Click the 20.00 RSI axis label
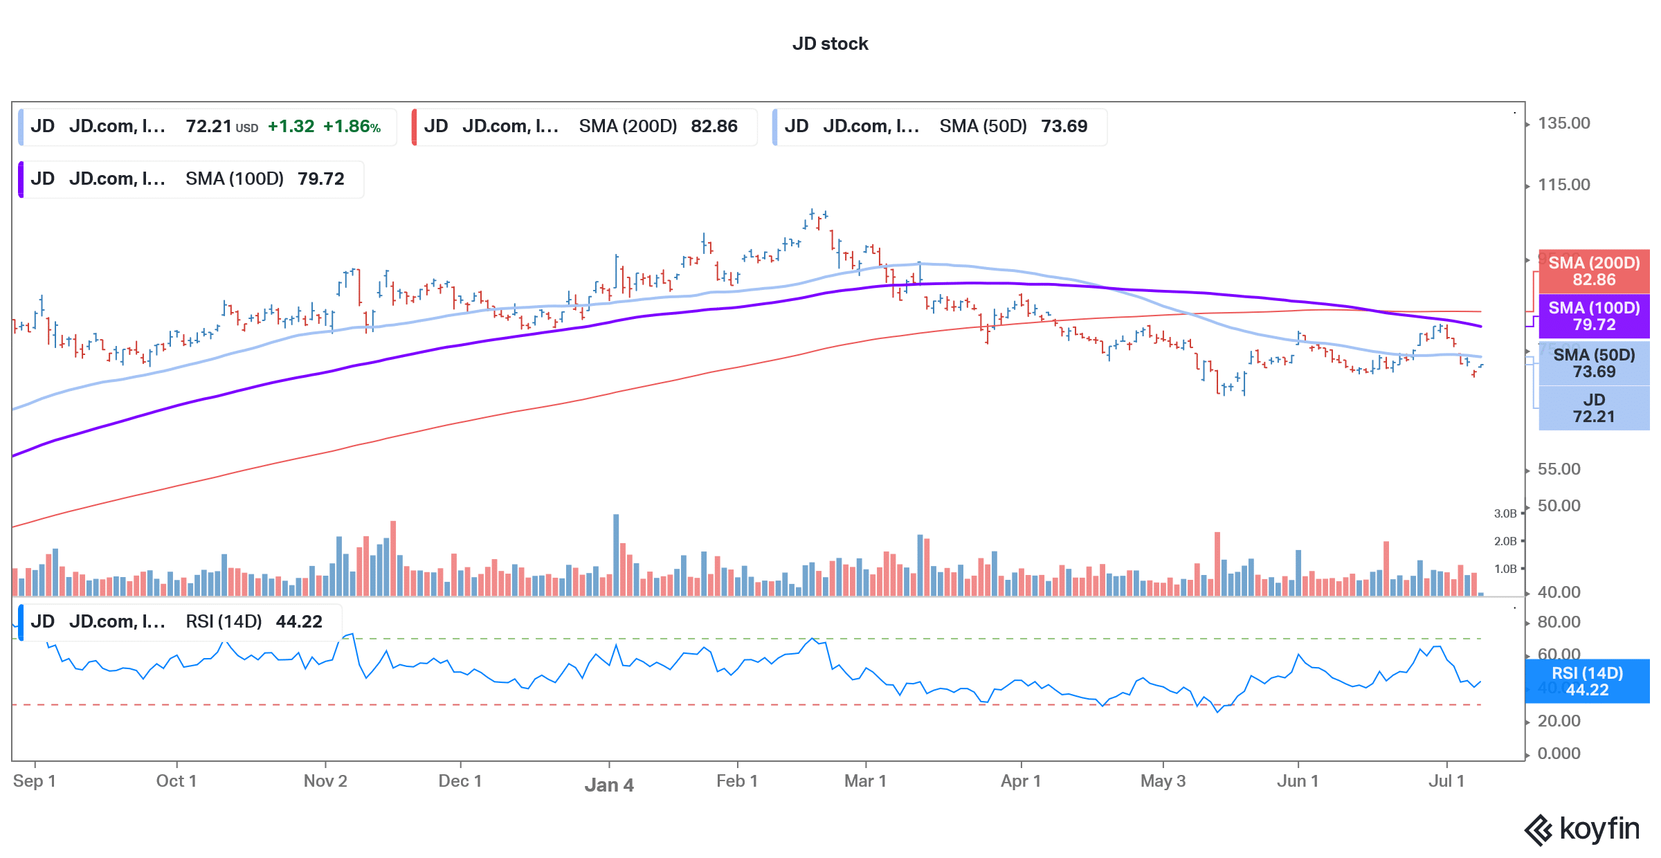This screenshot has width=1661, height=858. [x=1559, y=721]
